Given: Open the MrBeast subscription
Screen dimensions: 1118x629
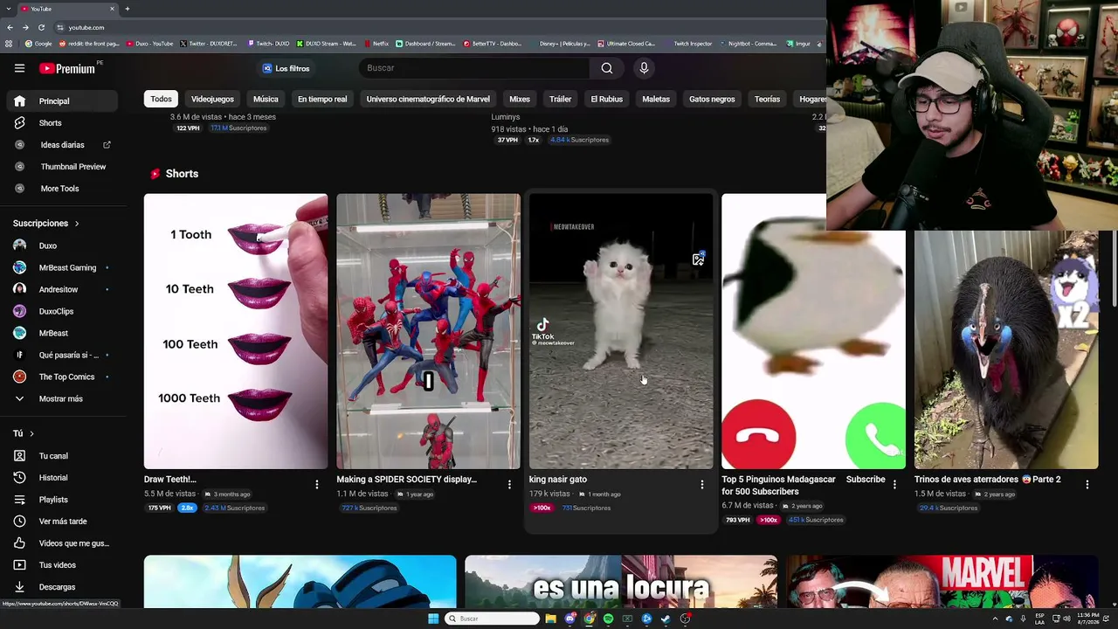Looking at the screenshot, I should [x=61, y=333].
